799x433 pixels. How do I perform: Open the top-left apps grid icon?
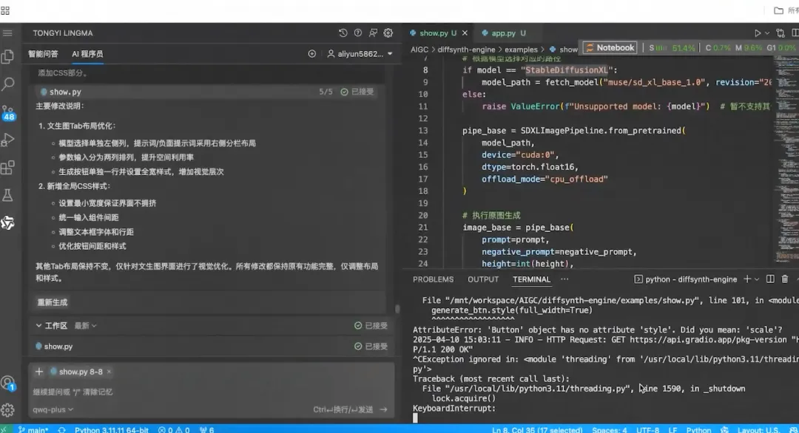click(x=5, y=10)
